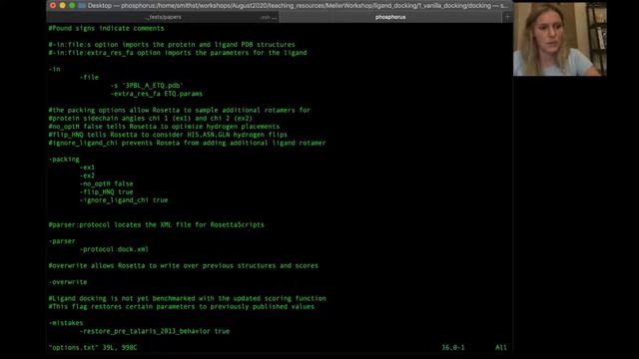Click the '#This flag restores certain parameters' comment

click(x=182, y=306)
